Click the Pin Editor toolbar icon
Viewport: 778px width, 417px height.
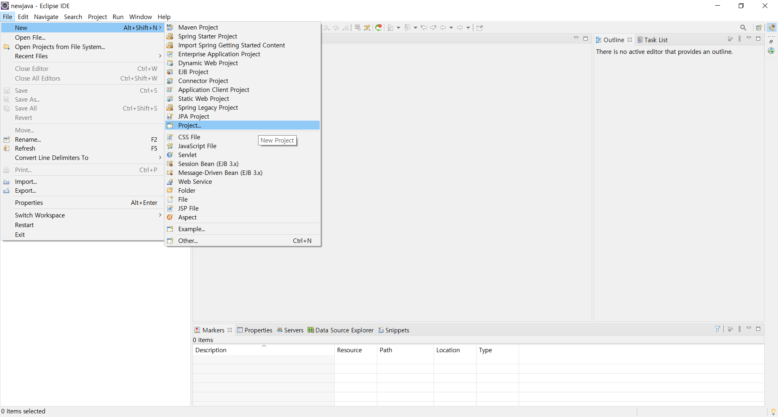click(480, 28)
